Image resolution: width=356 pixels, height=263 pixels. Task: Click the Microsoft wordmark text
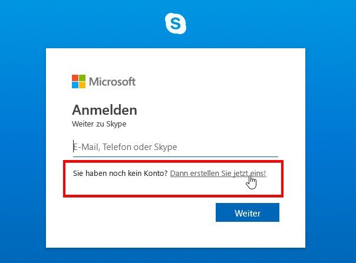(113, 82)
